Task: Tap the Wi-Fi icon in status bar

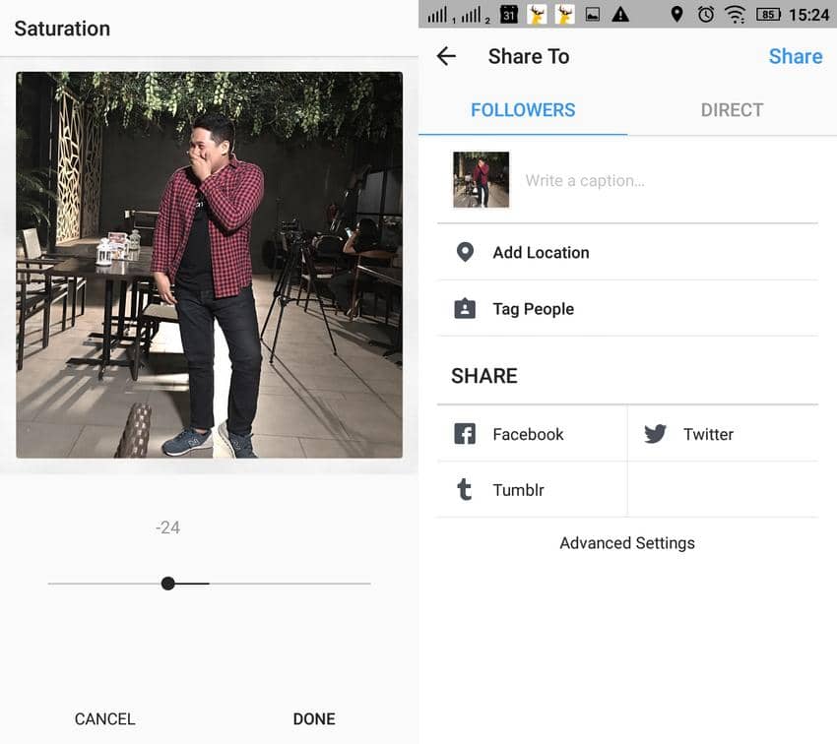Action: [735, 14]
